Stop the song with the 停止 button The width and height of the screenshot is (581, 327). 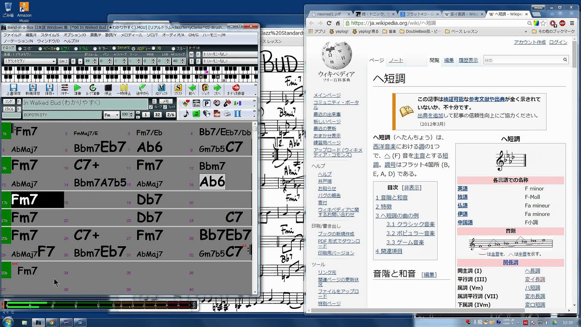click(x=108, y=89)
